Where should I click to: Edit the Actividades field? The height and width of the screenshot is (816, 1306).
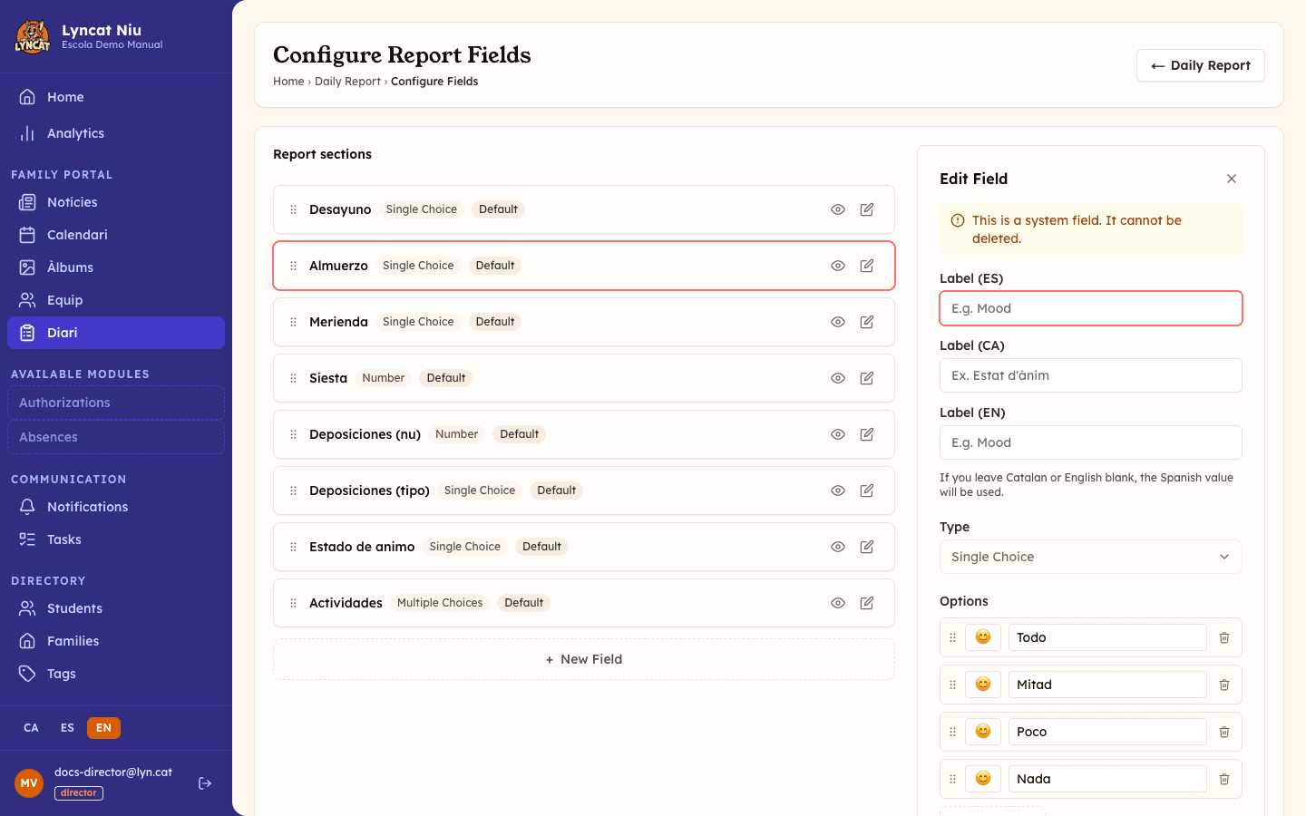tap(867, 603)
